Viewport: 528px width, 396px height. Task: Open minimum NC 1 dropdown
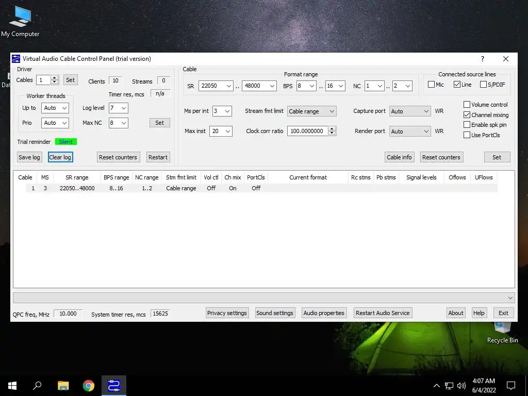tap(374, 86)
